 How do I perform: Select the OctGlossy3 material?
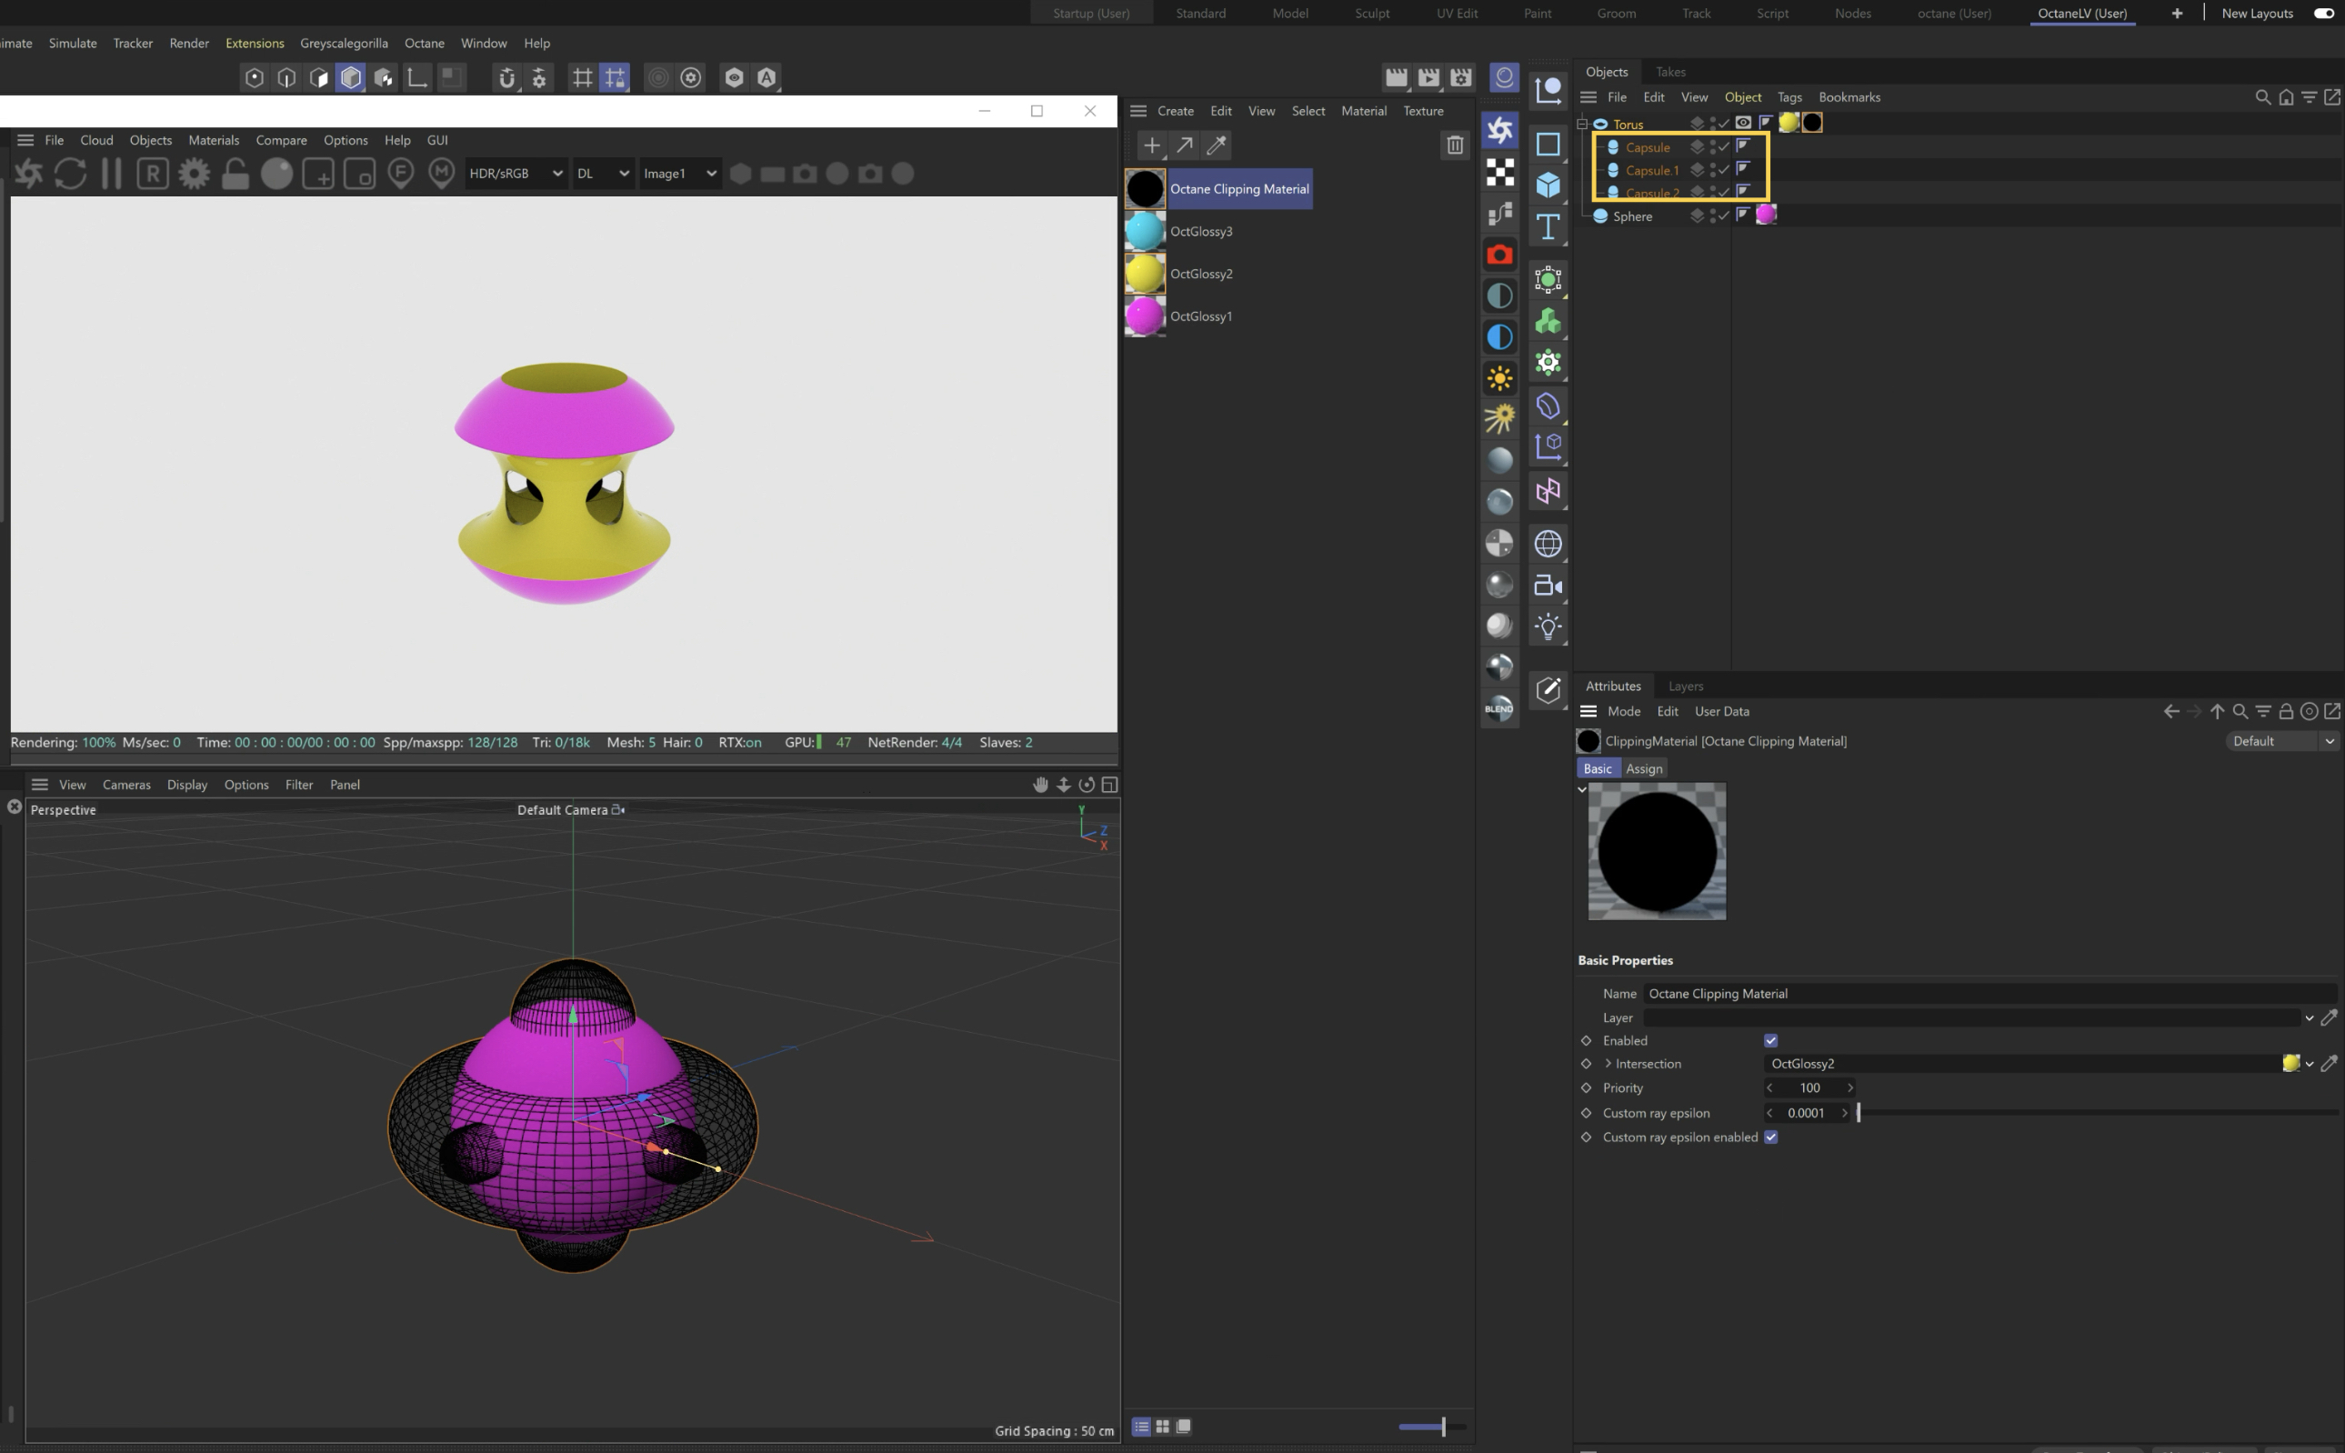[x=1200, y=232]
